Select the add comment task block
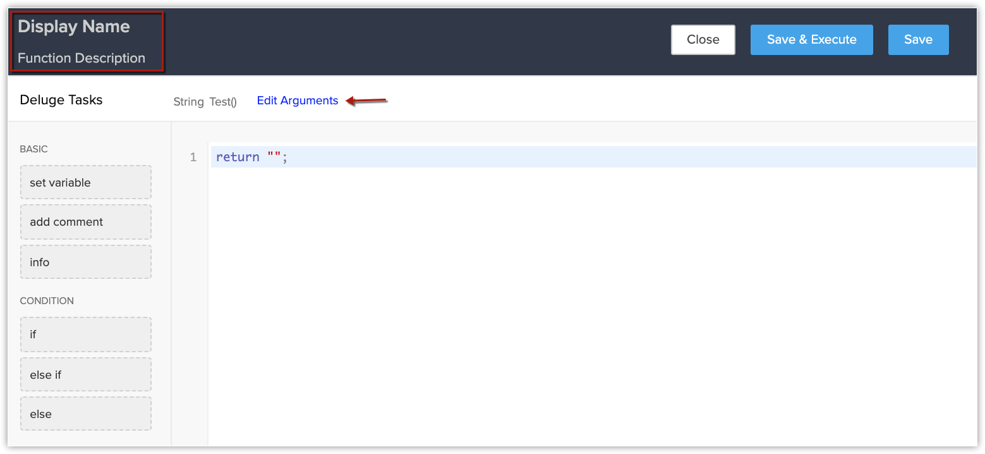985x454 pixels. (x=86, y=222)
